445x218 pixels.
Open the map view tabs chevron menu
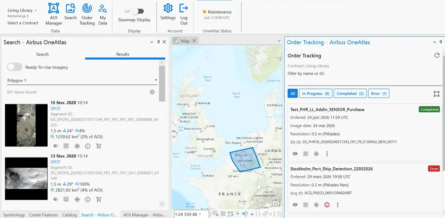pos(279,41)
